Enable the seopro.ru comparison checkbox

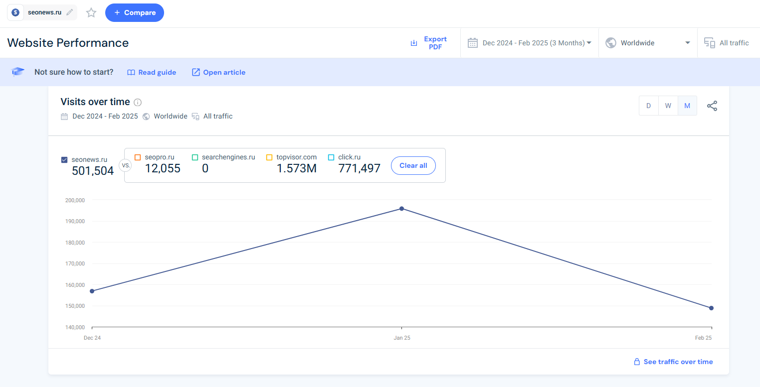pos(138,157)
